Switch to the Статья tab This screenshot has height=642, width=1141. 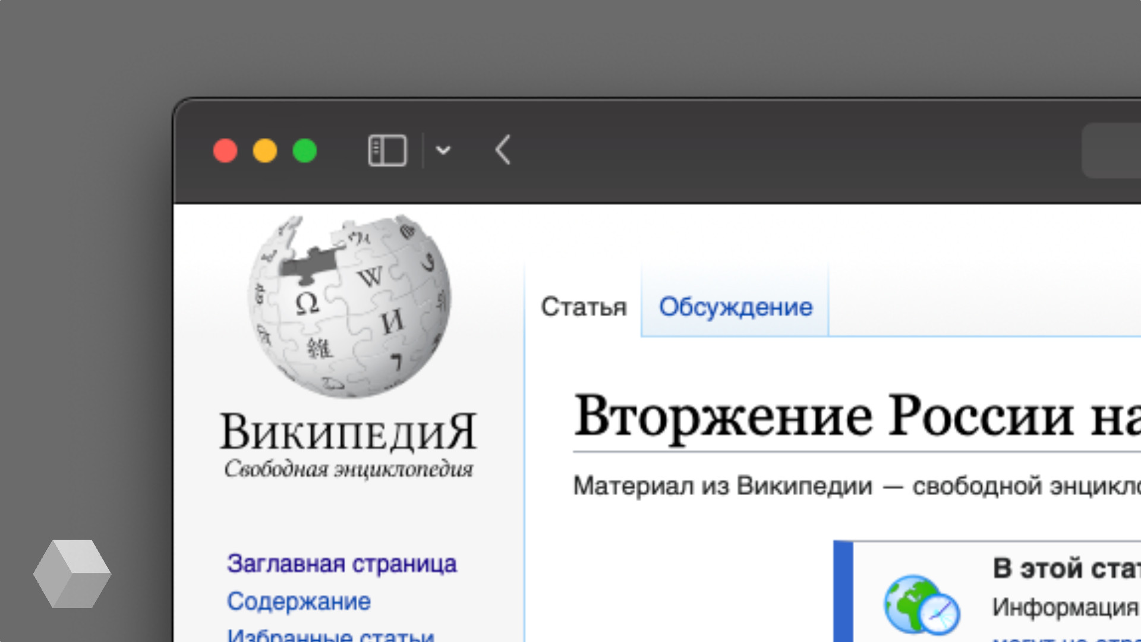(584, 307)
